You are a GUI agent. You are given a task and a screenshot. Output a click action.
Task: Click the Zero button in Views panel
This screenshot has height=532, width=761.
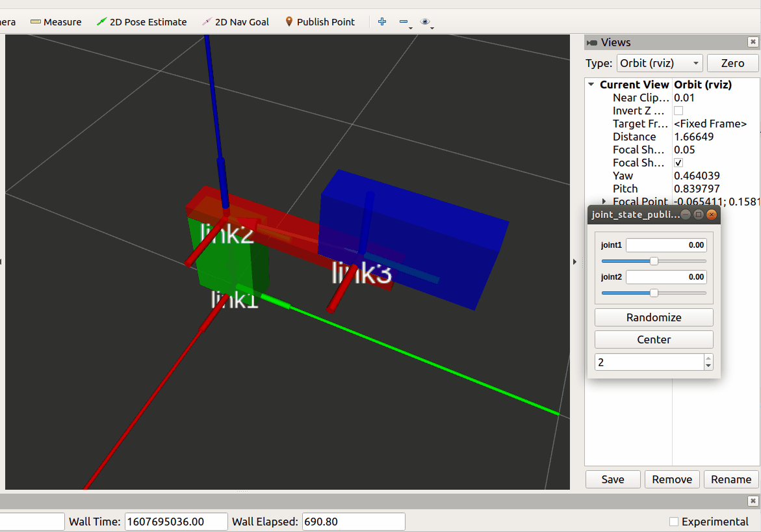pos(732,63)
